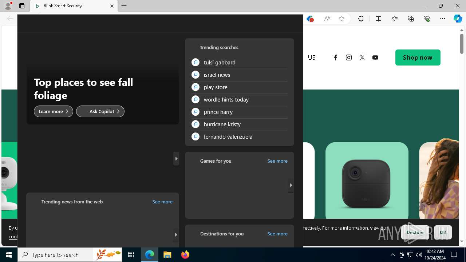Select the black outdoor camera product card
Image resolution: width=466 pixels, height=262 pixels.
367,180
